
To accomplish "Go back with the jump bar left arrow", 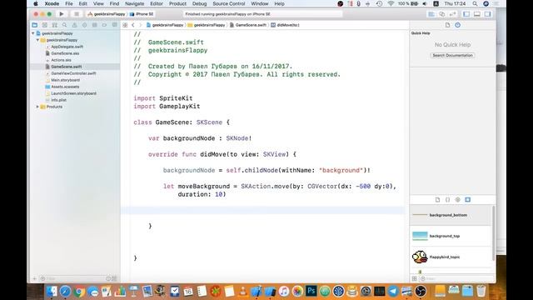I will tap(133, 25).
